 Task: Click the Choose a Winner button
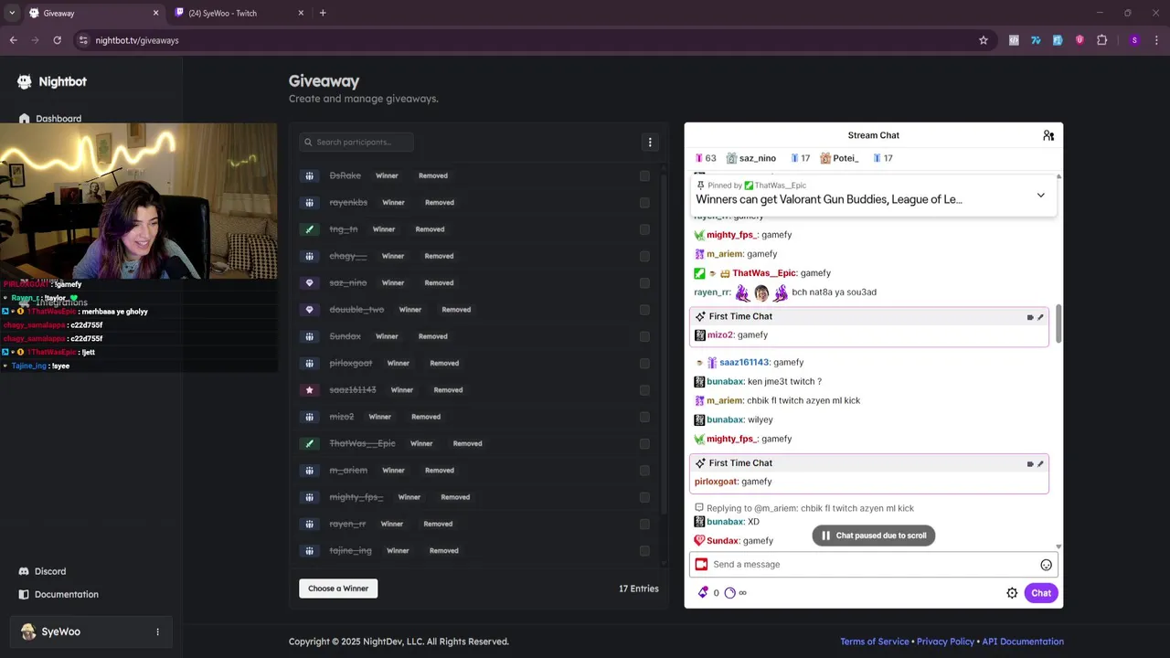tap(338, 589)
